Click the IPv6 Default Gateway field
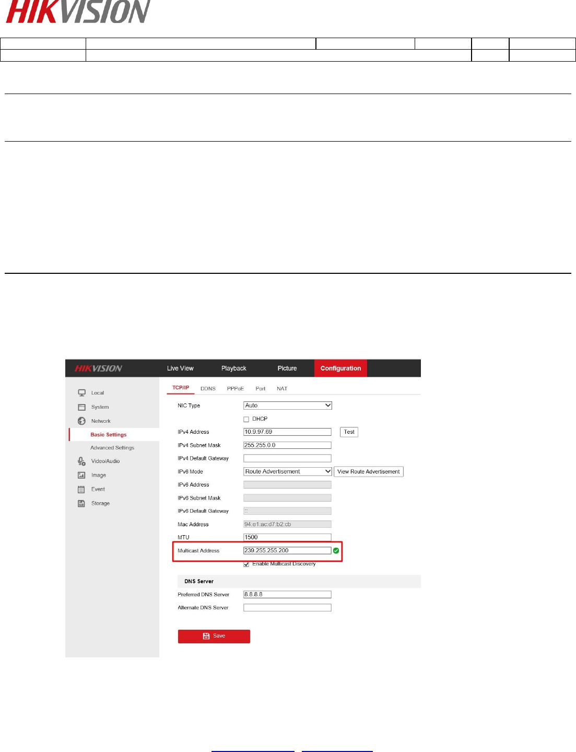576x752 pixels. (x=287, y=511)
